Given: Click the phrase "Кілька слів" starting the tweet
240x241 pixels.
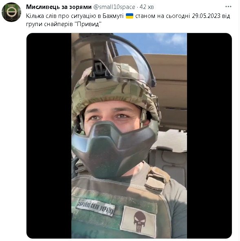Looking at the screenshot, I should [41, 16].
